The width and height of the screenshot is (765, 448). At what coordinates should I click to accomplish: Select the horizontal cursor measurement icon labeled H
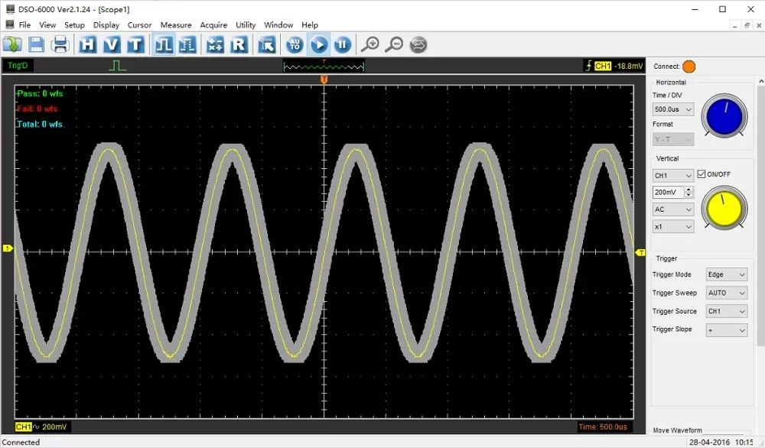pos(88,44)
